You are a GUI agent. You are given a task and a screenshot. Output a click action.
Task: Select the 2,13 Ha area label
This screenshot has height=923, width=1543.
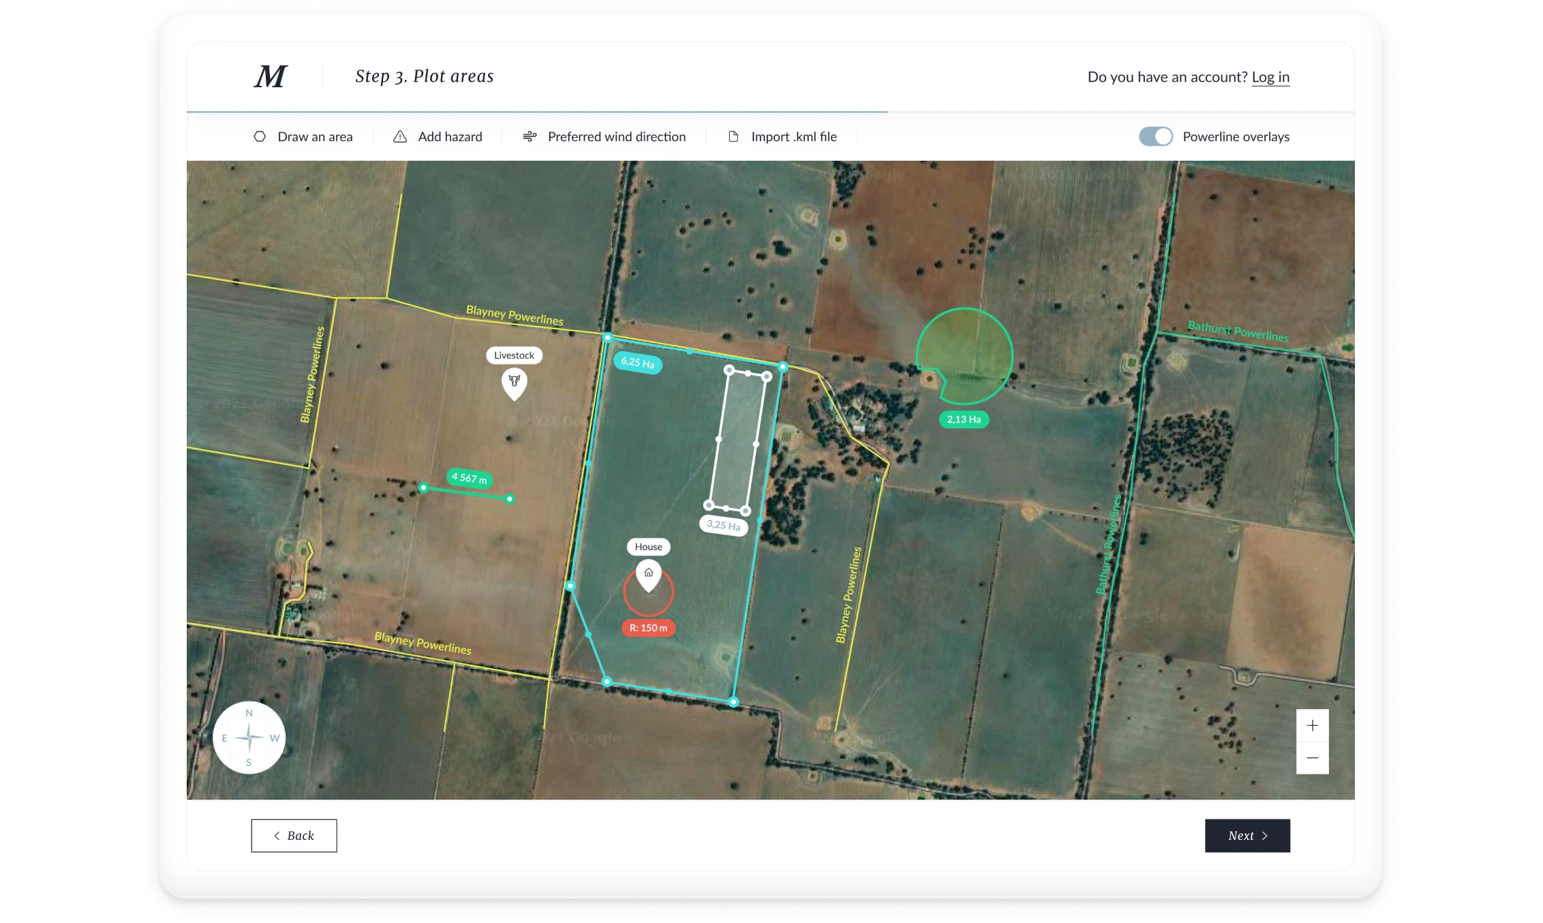tap(964, 419)
